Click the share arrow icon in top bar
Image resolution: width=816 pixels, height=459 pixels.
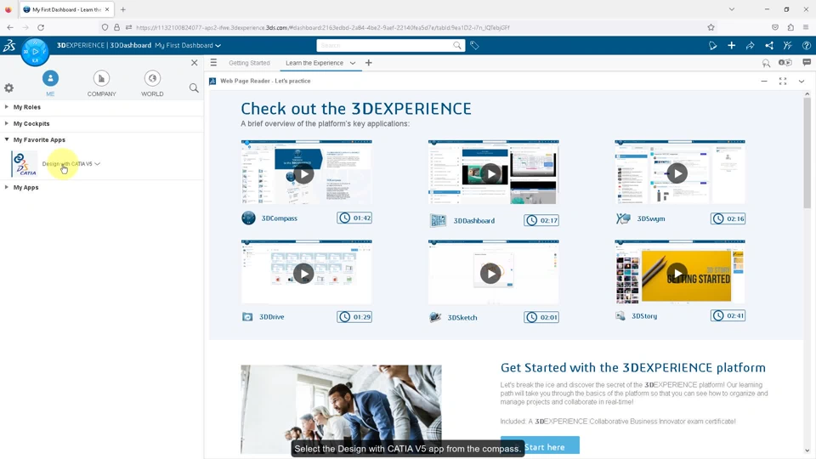point(750,45)
